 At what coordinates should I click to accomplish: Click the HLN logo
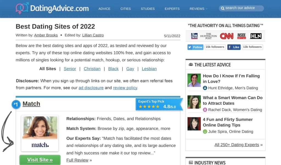coord(256,36)
